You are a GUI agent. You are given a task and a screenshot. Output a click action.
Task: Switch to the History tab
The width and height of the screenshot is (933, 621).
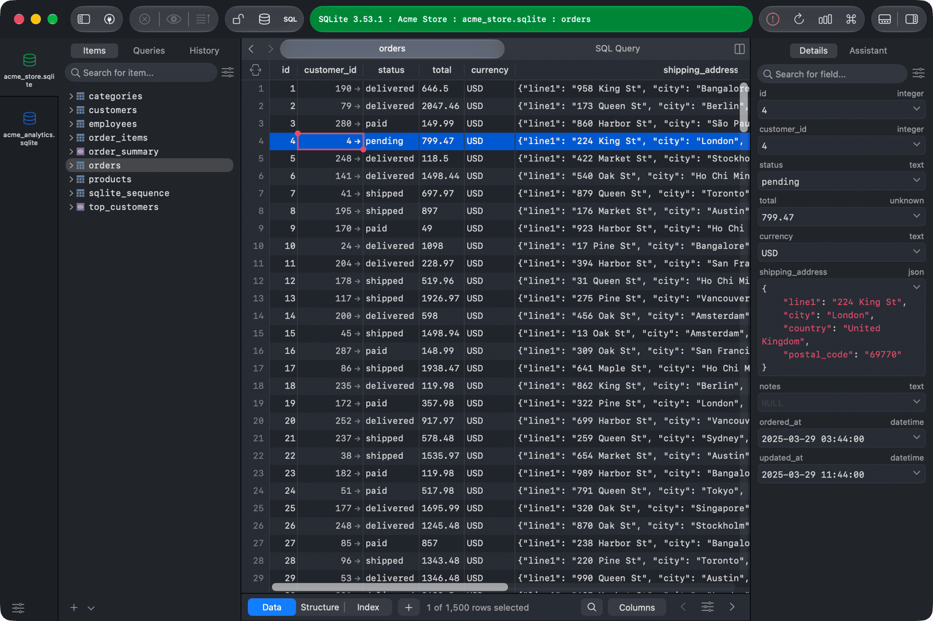[204, 51]
